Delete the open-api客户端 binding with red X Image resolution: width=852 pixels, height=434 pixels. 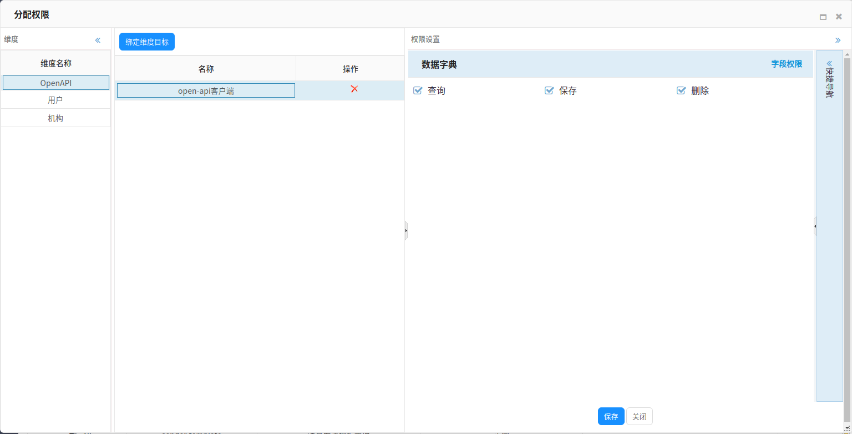[354, 89]
